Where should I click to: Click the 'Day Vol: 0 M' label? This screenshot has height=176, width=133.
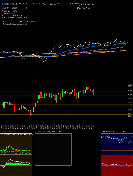[84, 8]
